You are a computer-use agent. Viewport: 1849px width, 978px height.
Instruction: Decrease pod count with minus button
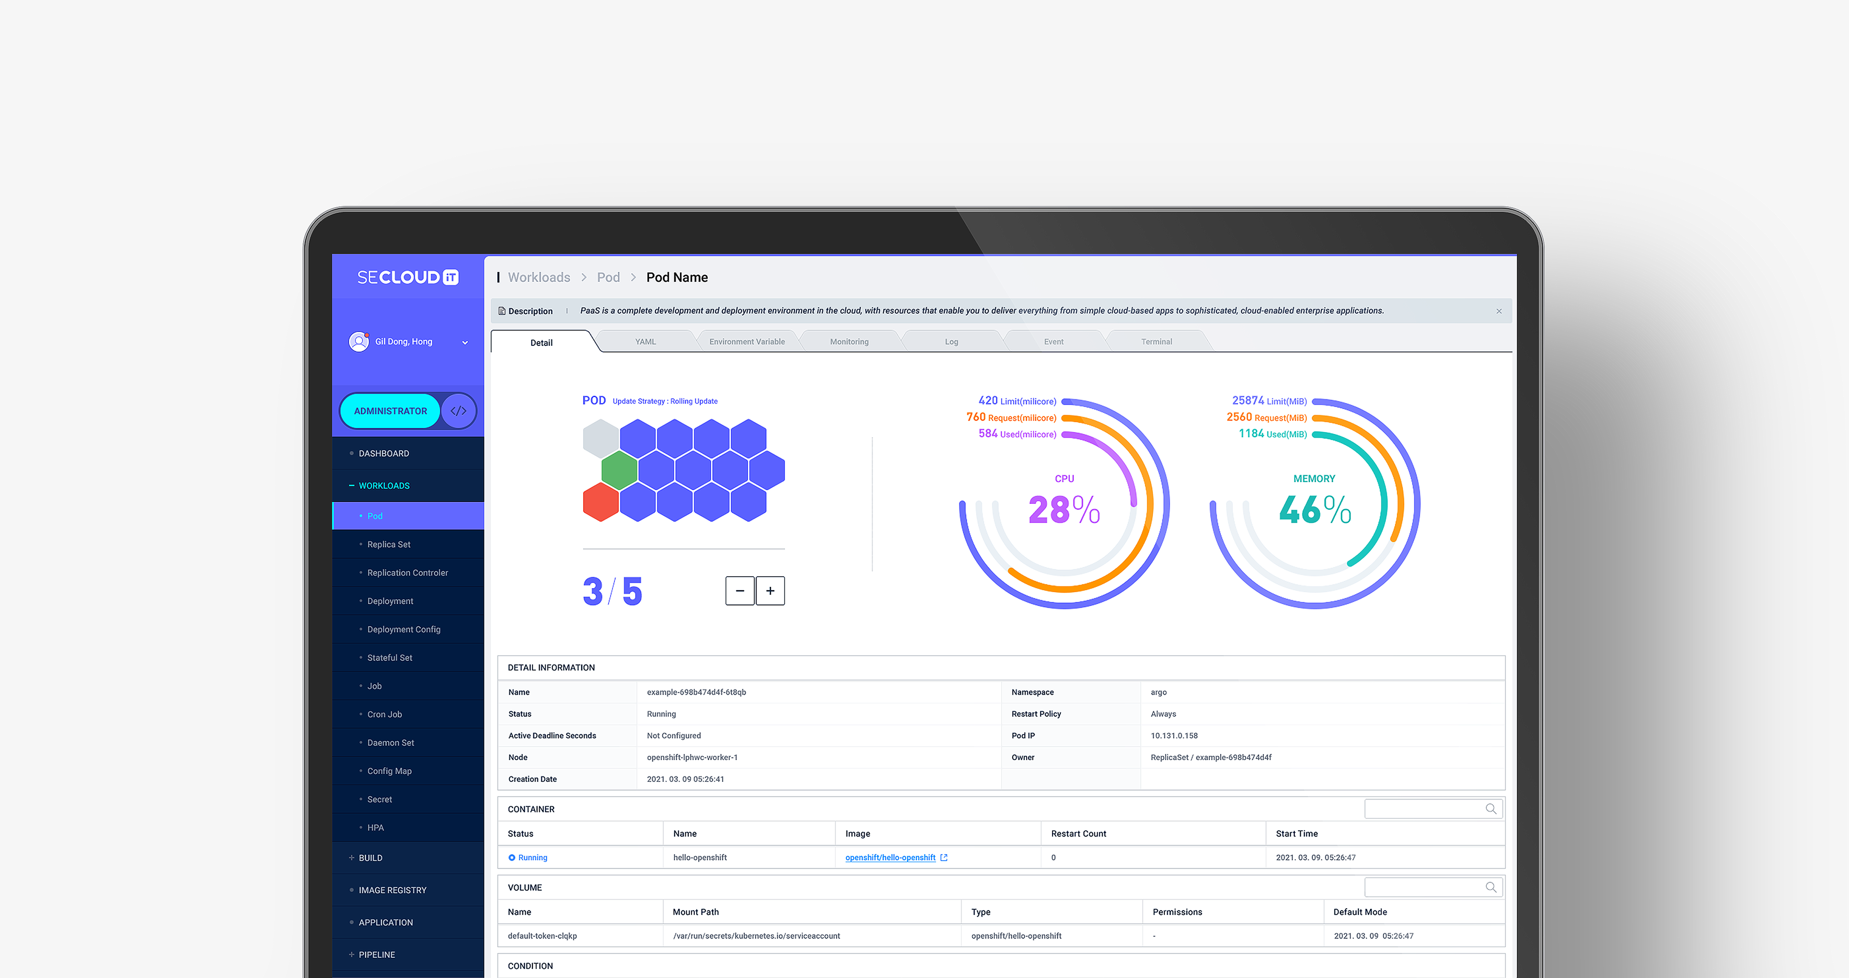pyautogui.click(x=740, y=591)
